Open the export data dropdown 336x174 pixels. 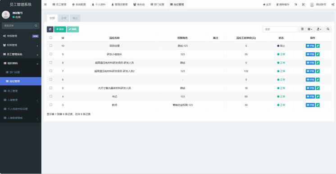[x=319, y=29]
